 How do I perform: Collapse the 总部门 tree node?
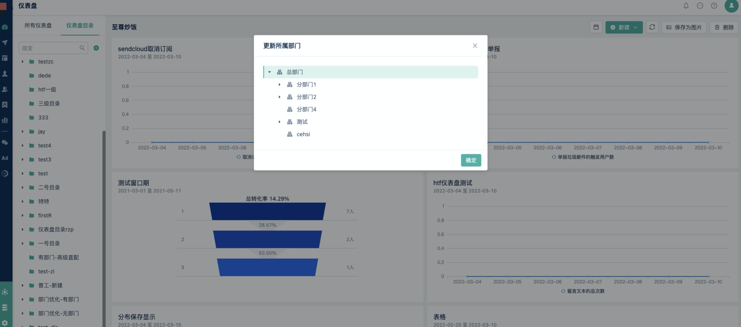(x=269, y=72)
